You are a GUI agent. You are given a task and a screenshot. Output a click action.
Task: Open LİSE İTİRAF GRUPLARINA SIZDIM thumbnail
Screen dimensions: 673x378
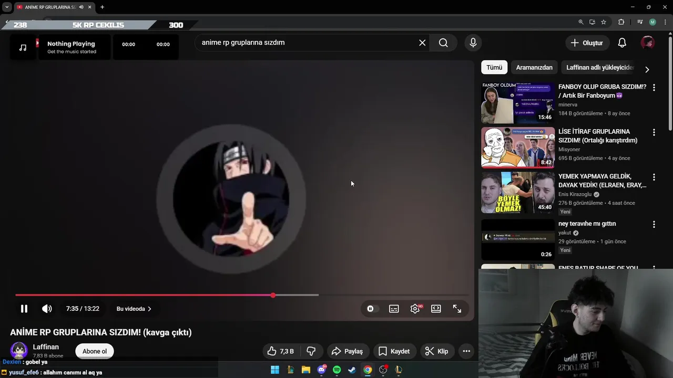(x=518, y=148)
